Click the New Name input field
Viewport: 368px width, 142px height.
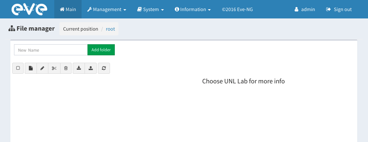[x=51, y=50]
